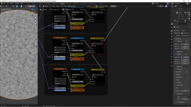Open Modifier properties wrench tab icon
The height and width of the screenshot is (107, 191).
(x=172, y=48)
